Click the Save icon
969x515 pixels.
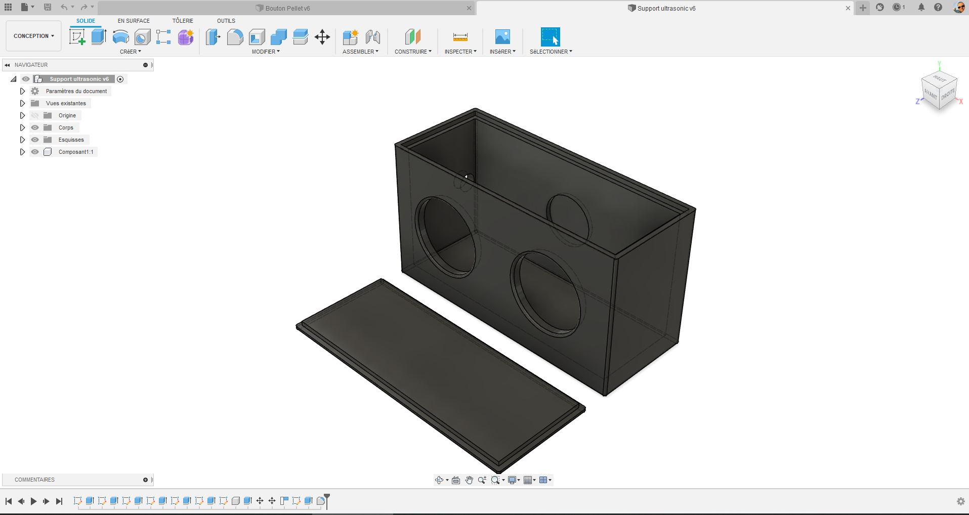[x=48, y=7]
